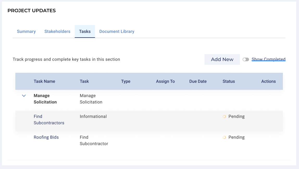The width and height of the screenshot is (299, 169).
Task: Switch to the Stakeholders tab
Action: 57,31
